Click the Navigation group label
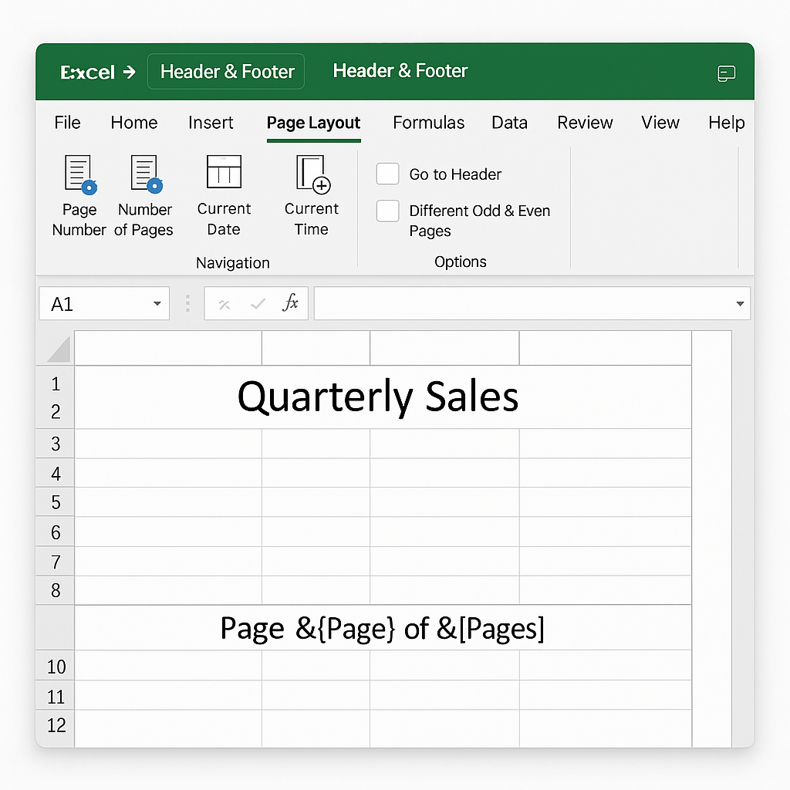This screenshot has height=790, width=790. coord(233,262)
